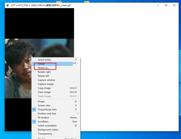Select Fit window
This screenshot has height=139, width=181.
pos(43,118)
